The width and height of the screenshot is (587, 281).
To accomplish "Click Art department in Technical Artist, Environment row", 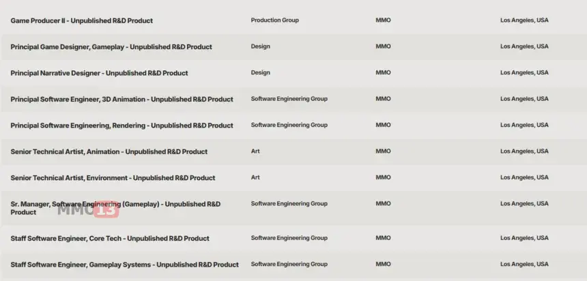I will (x=255, y=178).
